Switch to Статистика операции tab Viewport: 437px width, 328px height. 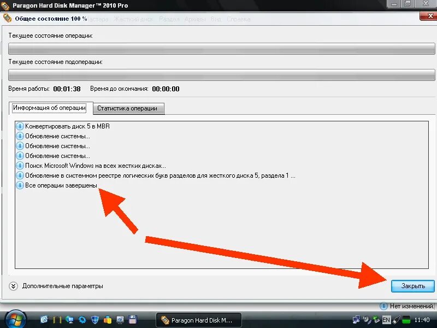128,108
